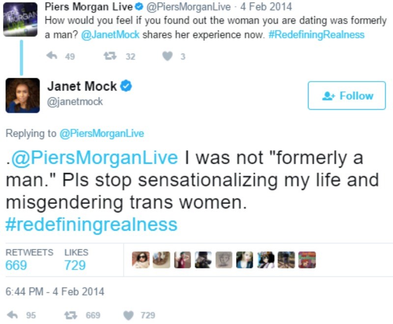Click Piers Morgan Live's verified badge
The image size is (393, 324).
click(x=139, y=7)
